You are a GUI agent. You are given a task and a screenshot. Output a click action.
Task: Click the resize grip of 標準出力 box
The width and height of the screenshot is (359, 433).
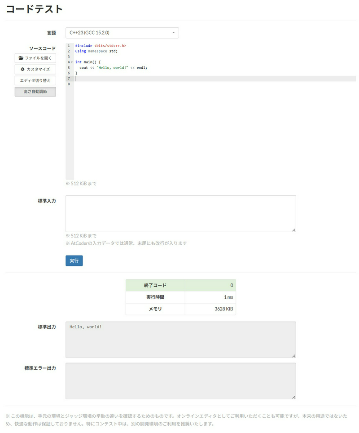293,355
